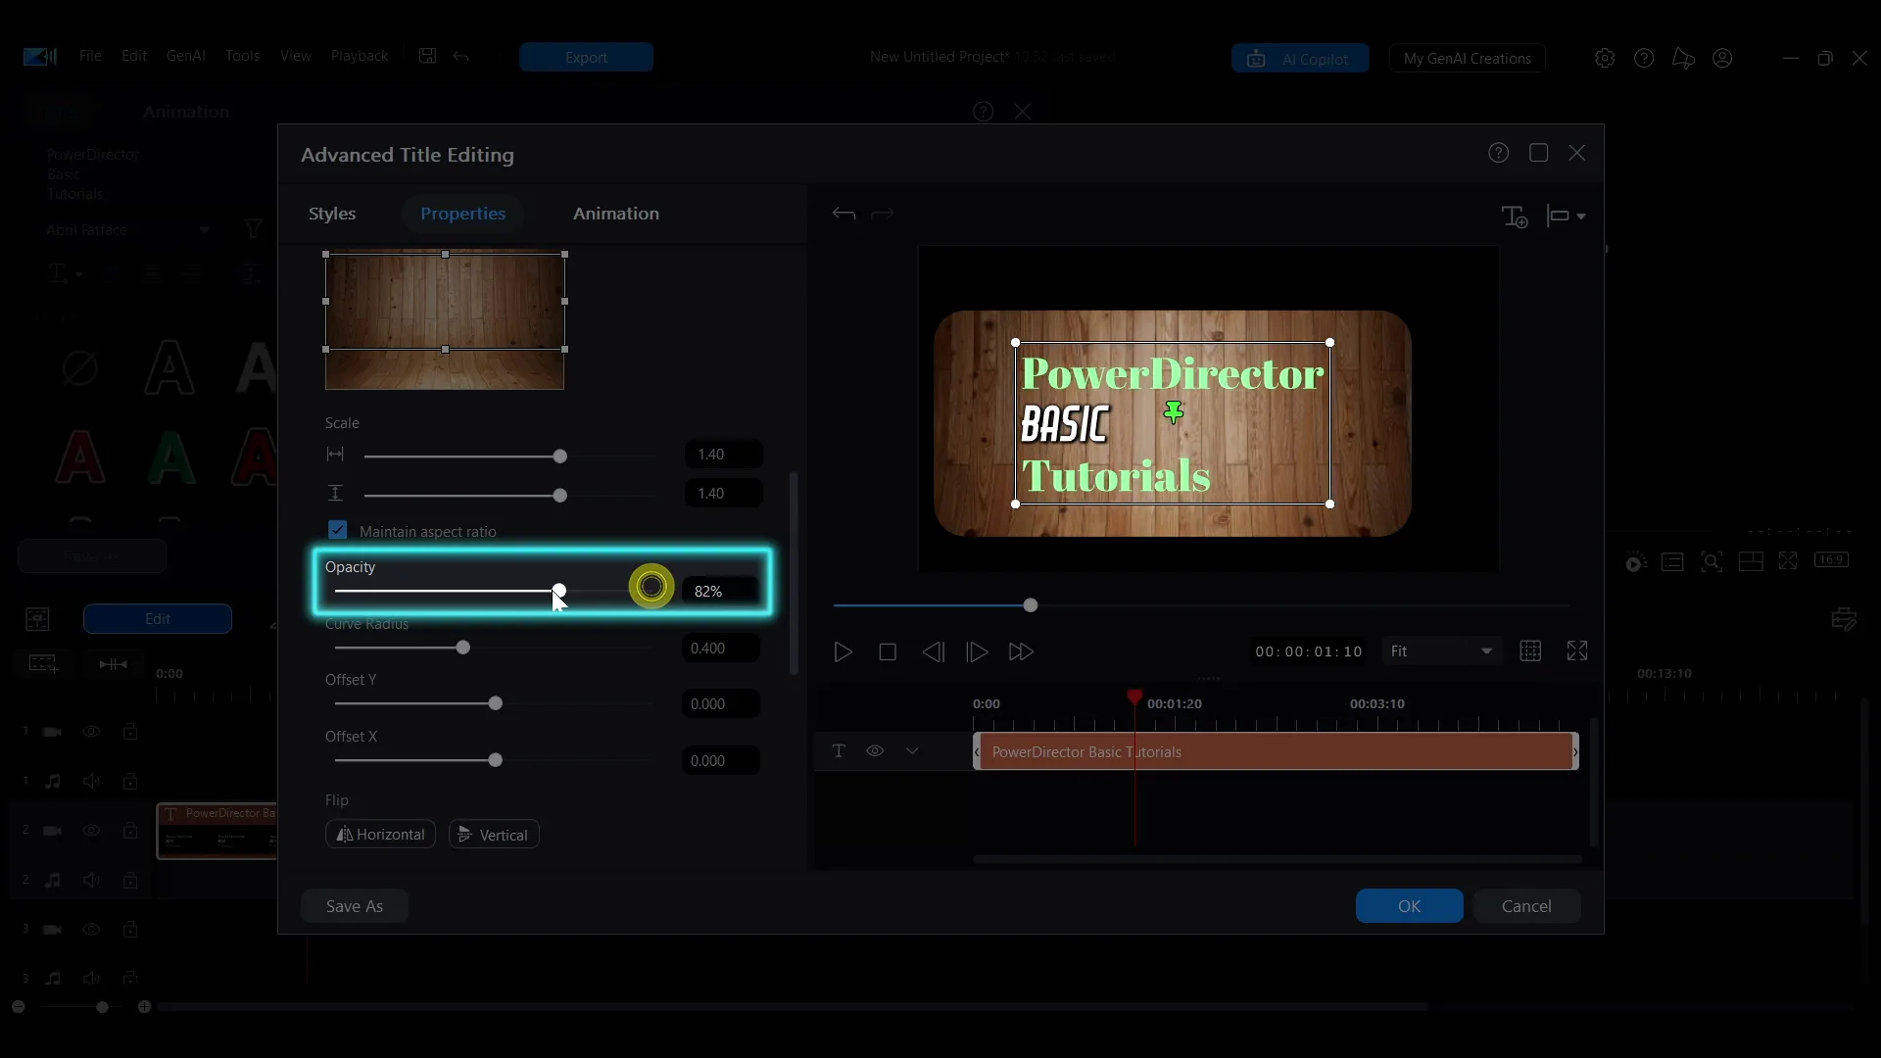Play the title preview
Viewport: 1881px width, 1058px height.
[x=843, y=651]
